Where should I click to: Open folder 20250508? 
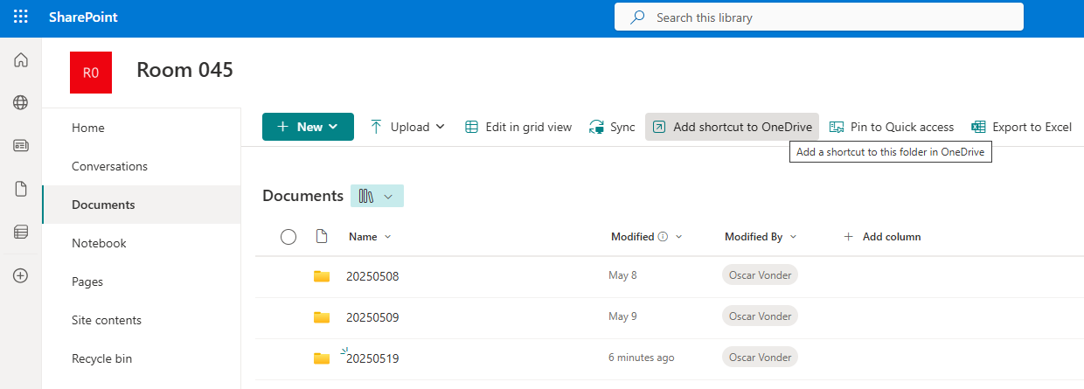(x=372, y=276)
